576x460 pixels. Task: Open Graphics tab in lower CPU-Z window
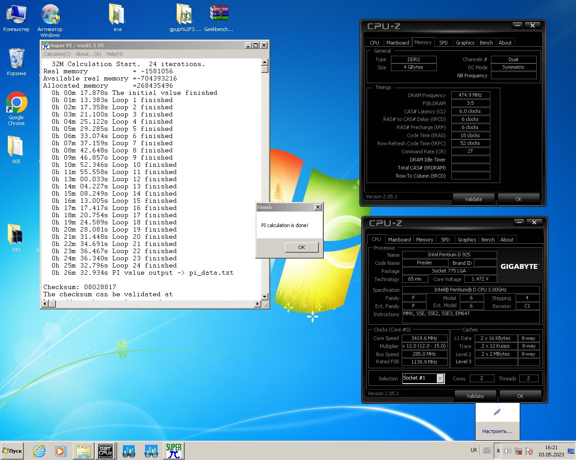coord(467,240)
